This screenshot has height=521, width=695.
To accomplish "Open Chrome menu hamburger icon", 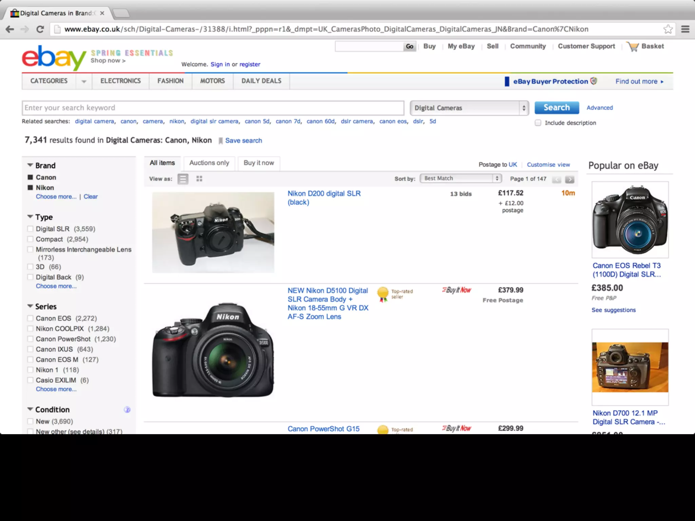I will click(685, 29).
